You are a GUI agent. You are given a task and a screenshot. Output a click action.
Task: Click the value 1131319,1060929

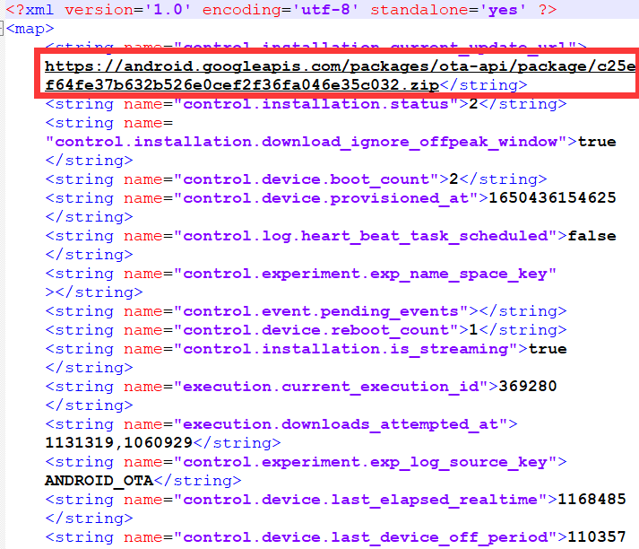pos(118,443)
